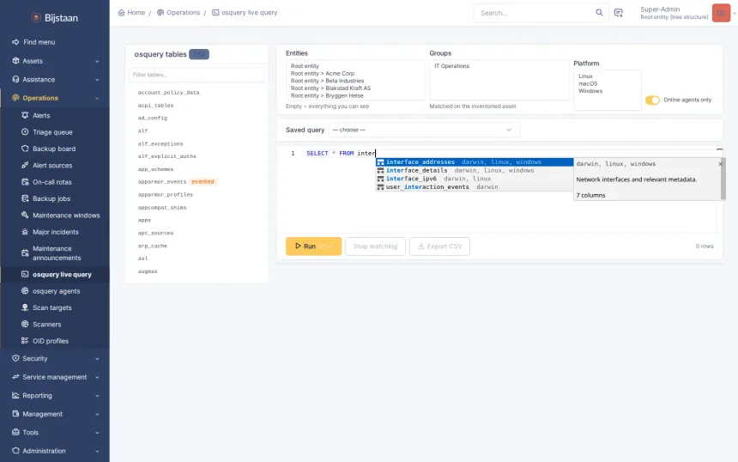Expand the Security menu
Screen dimensions: 738x462
97,358
